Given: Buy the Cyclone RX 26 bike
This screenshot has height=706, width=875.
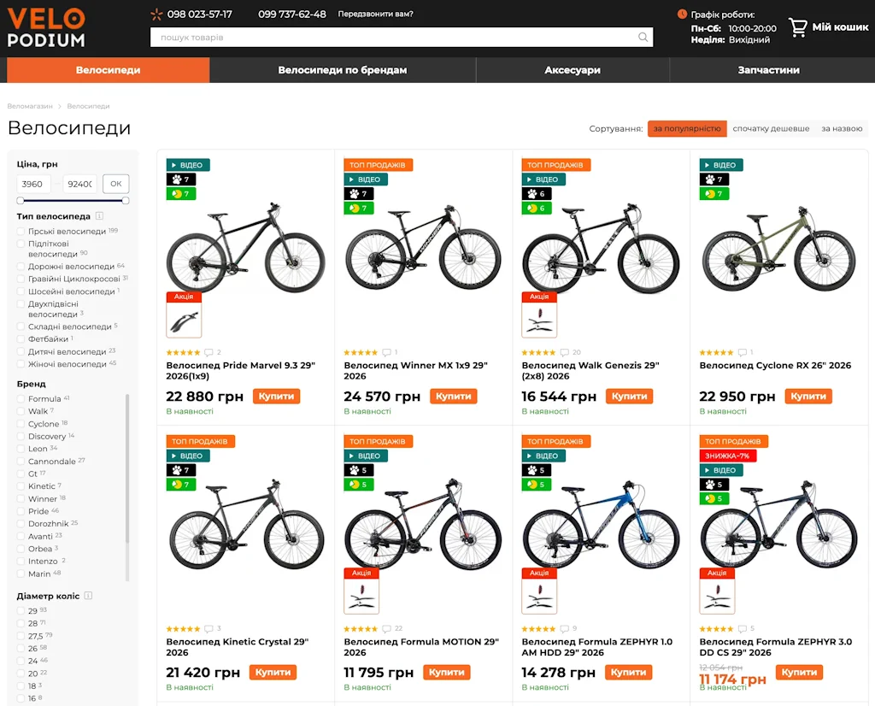Looking at the screenshot, I should 808,397.
